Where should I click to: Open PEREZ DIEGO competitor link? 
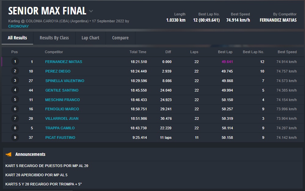tap(58, 71)
